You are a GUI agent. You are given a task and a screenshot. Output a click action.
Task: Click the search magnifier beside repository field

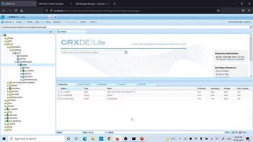126,52
